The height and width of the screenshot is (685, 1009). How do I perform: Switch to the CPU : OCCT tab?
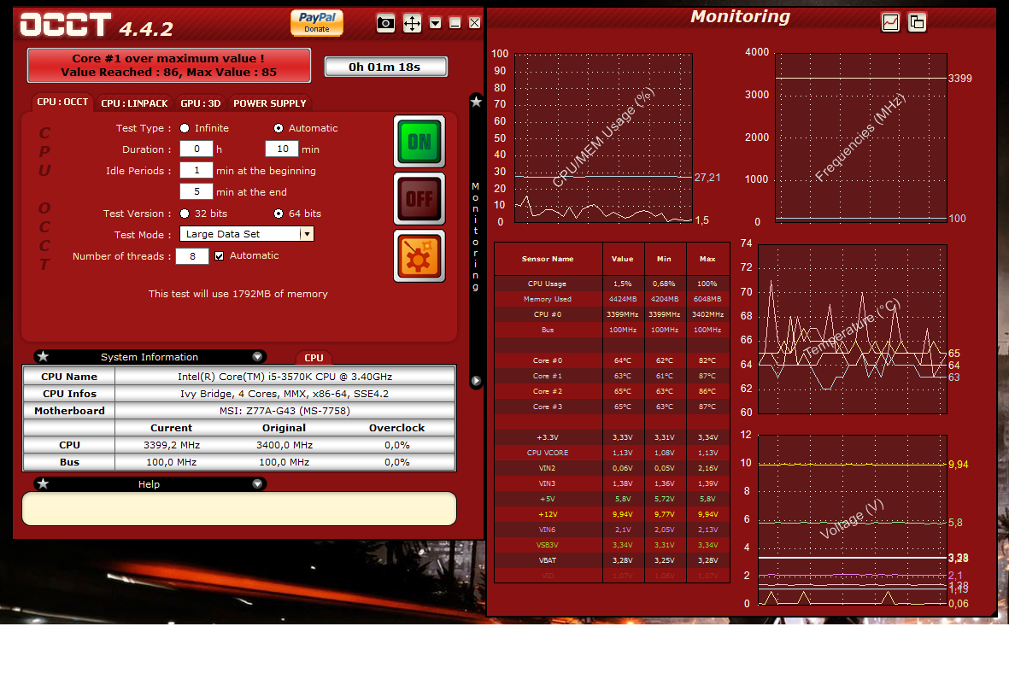tap(62, 102)
